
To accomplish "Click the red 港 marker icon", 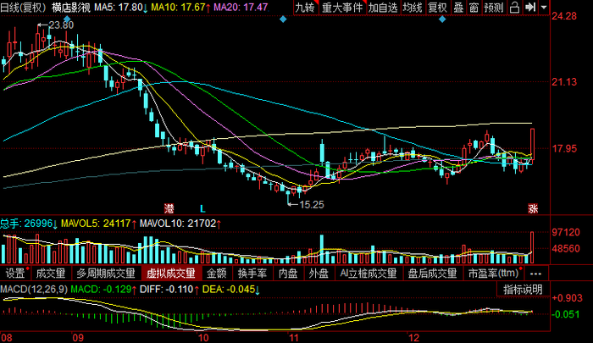I will pos(169,208).
